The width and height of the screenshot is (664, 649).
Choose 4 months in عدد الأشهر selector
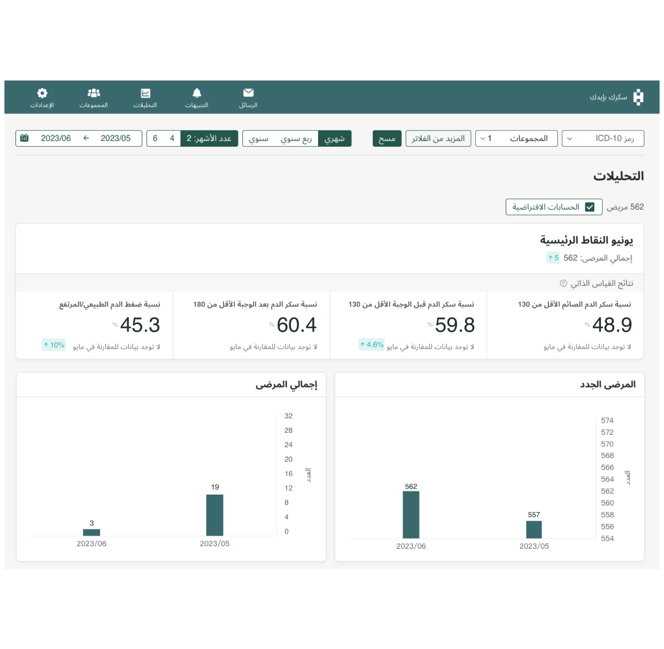172,138
